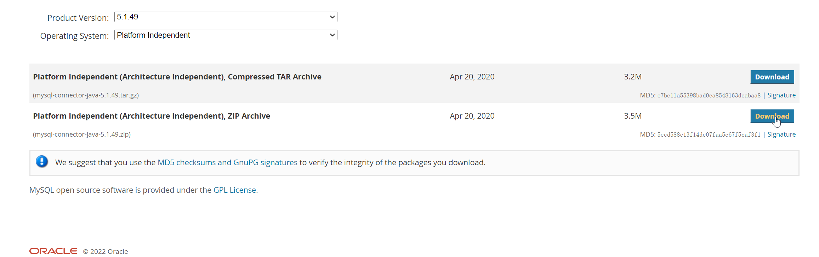Viewport: 819px width, 257px height.
Task: Click the 2022 Oracle copyright text
Action: [x=106, y=251]
